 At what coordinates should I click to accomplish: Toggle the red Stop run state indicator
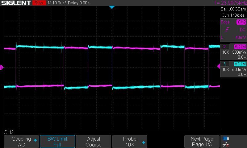point(38,3)
